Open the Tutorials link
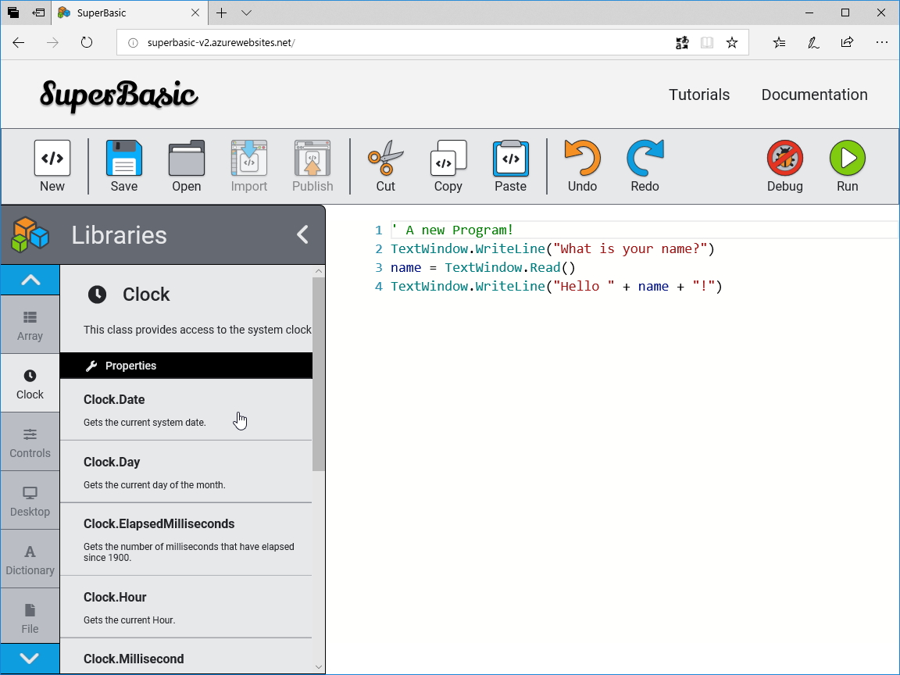This screenshot has height=675, width=900. tap(699, 95)
